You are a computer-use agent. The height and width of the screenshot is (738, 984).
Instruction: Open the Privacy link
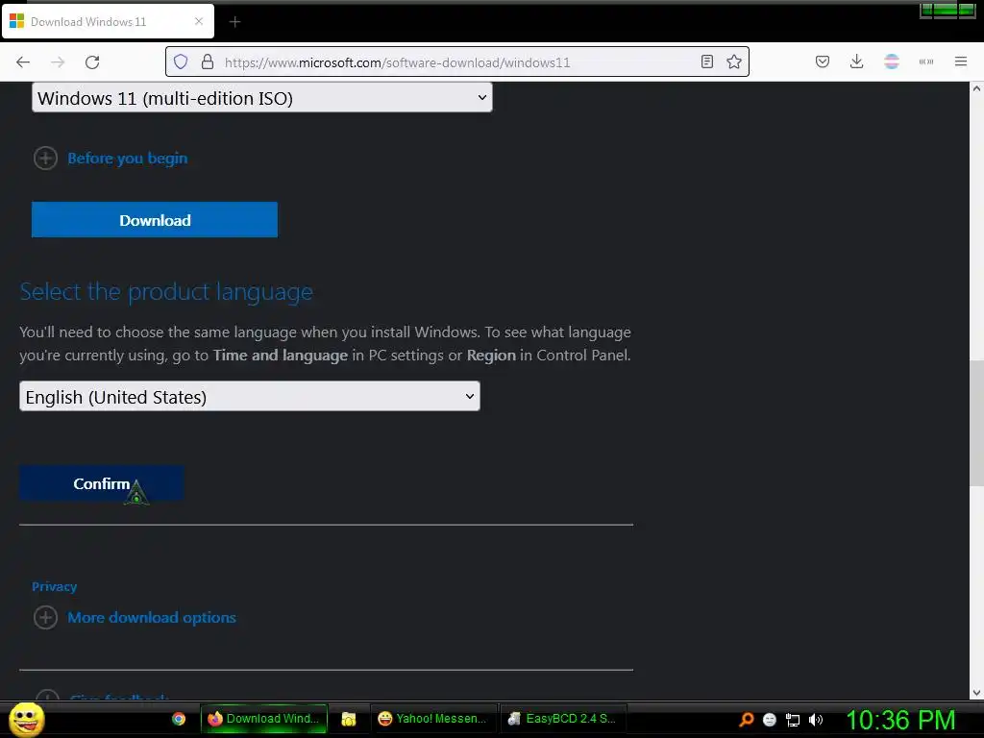(x=55, y=587)
